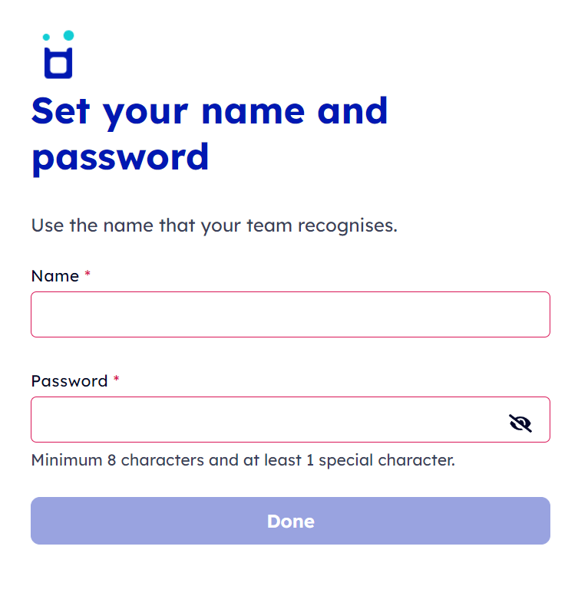
Task: Click the Name field label
Action: pos(55,276)
